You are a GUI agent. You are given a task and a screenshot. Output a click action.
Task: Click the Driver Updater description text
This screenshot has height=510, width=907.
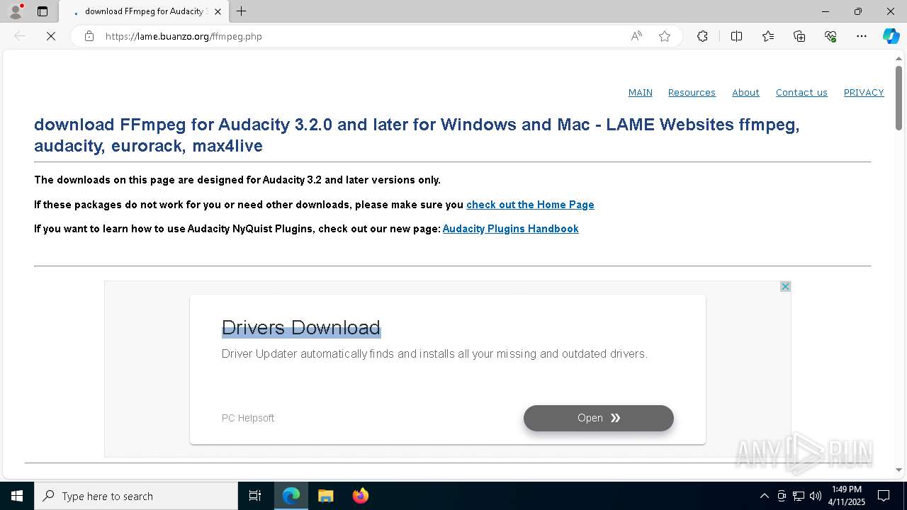coord(434,353)
